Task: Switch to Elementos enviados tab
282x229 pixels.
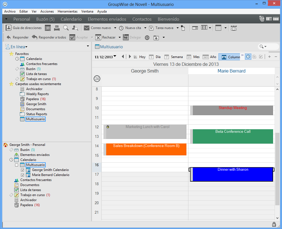Action: 107,19
